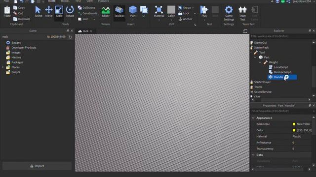
Task: Select the Badges item in Game panel
Action: pyautogui.click(x=16, y=43)
